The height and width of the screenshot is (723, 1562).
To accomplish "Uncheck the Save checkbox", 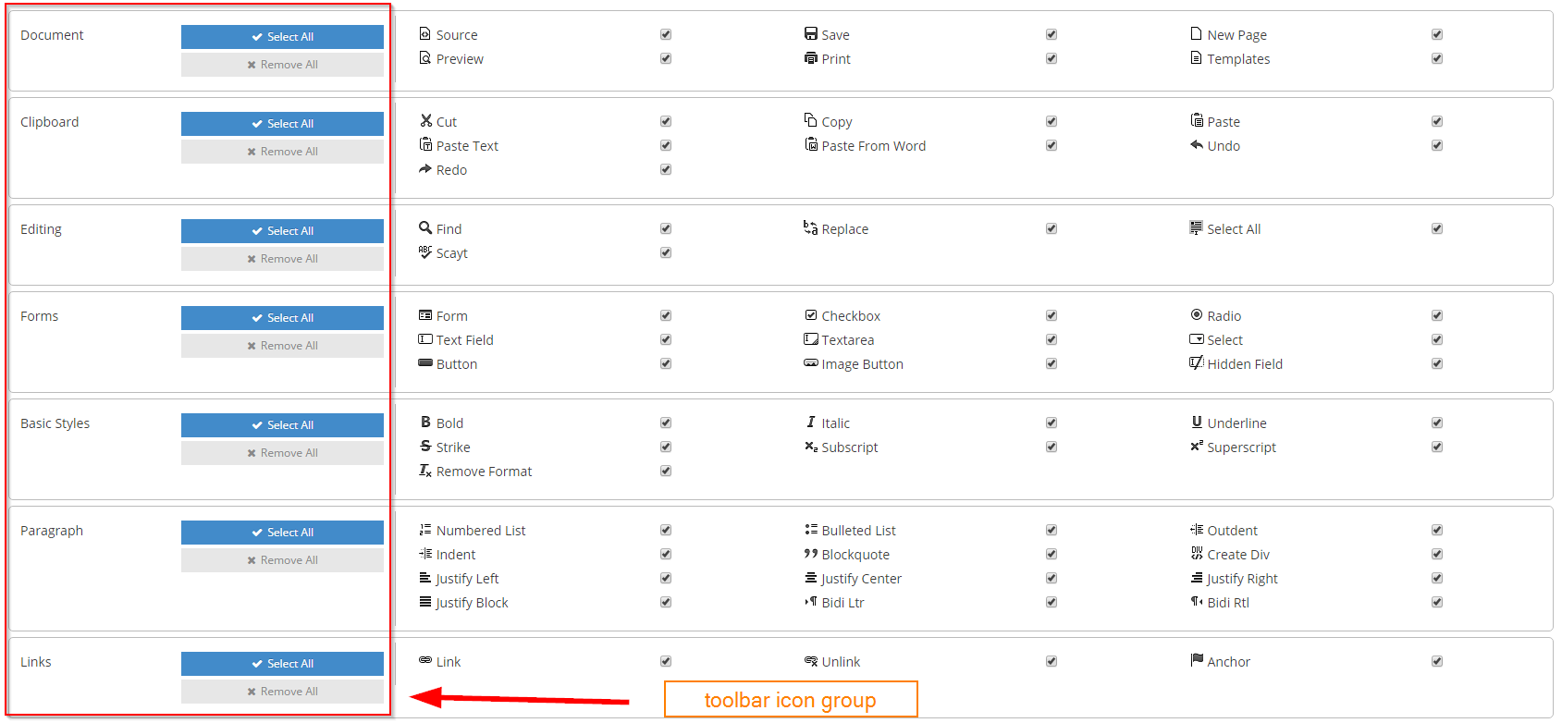I will 1051,34.
